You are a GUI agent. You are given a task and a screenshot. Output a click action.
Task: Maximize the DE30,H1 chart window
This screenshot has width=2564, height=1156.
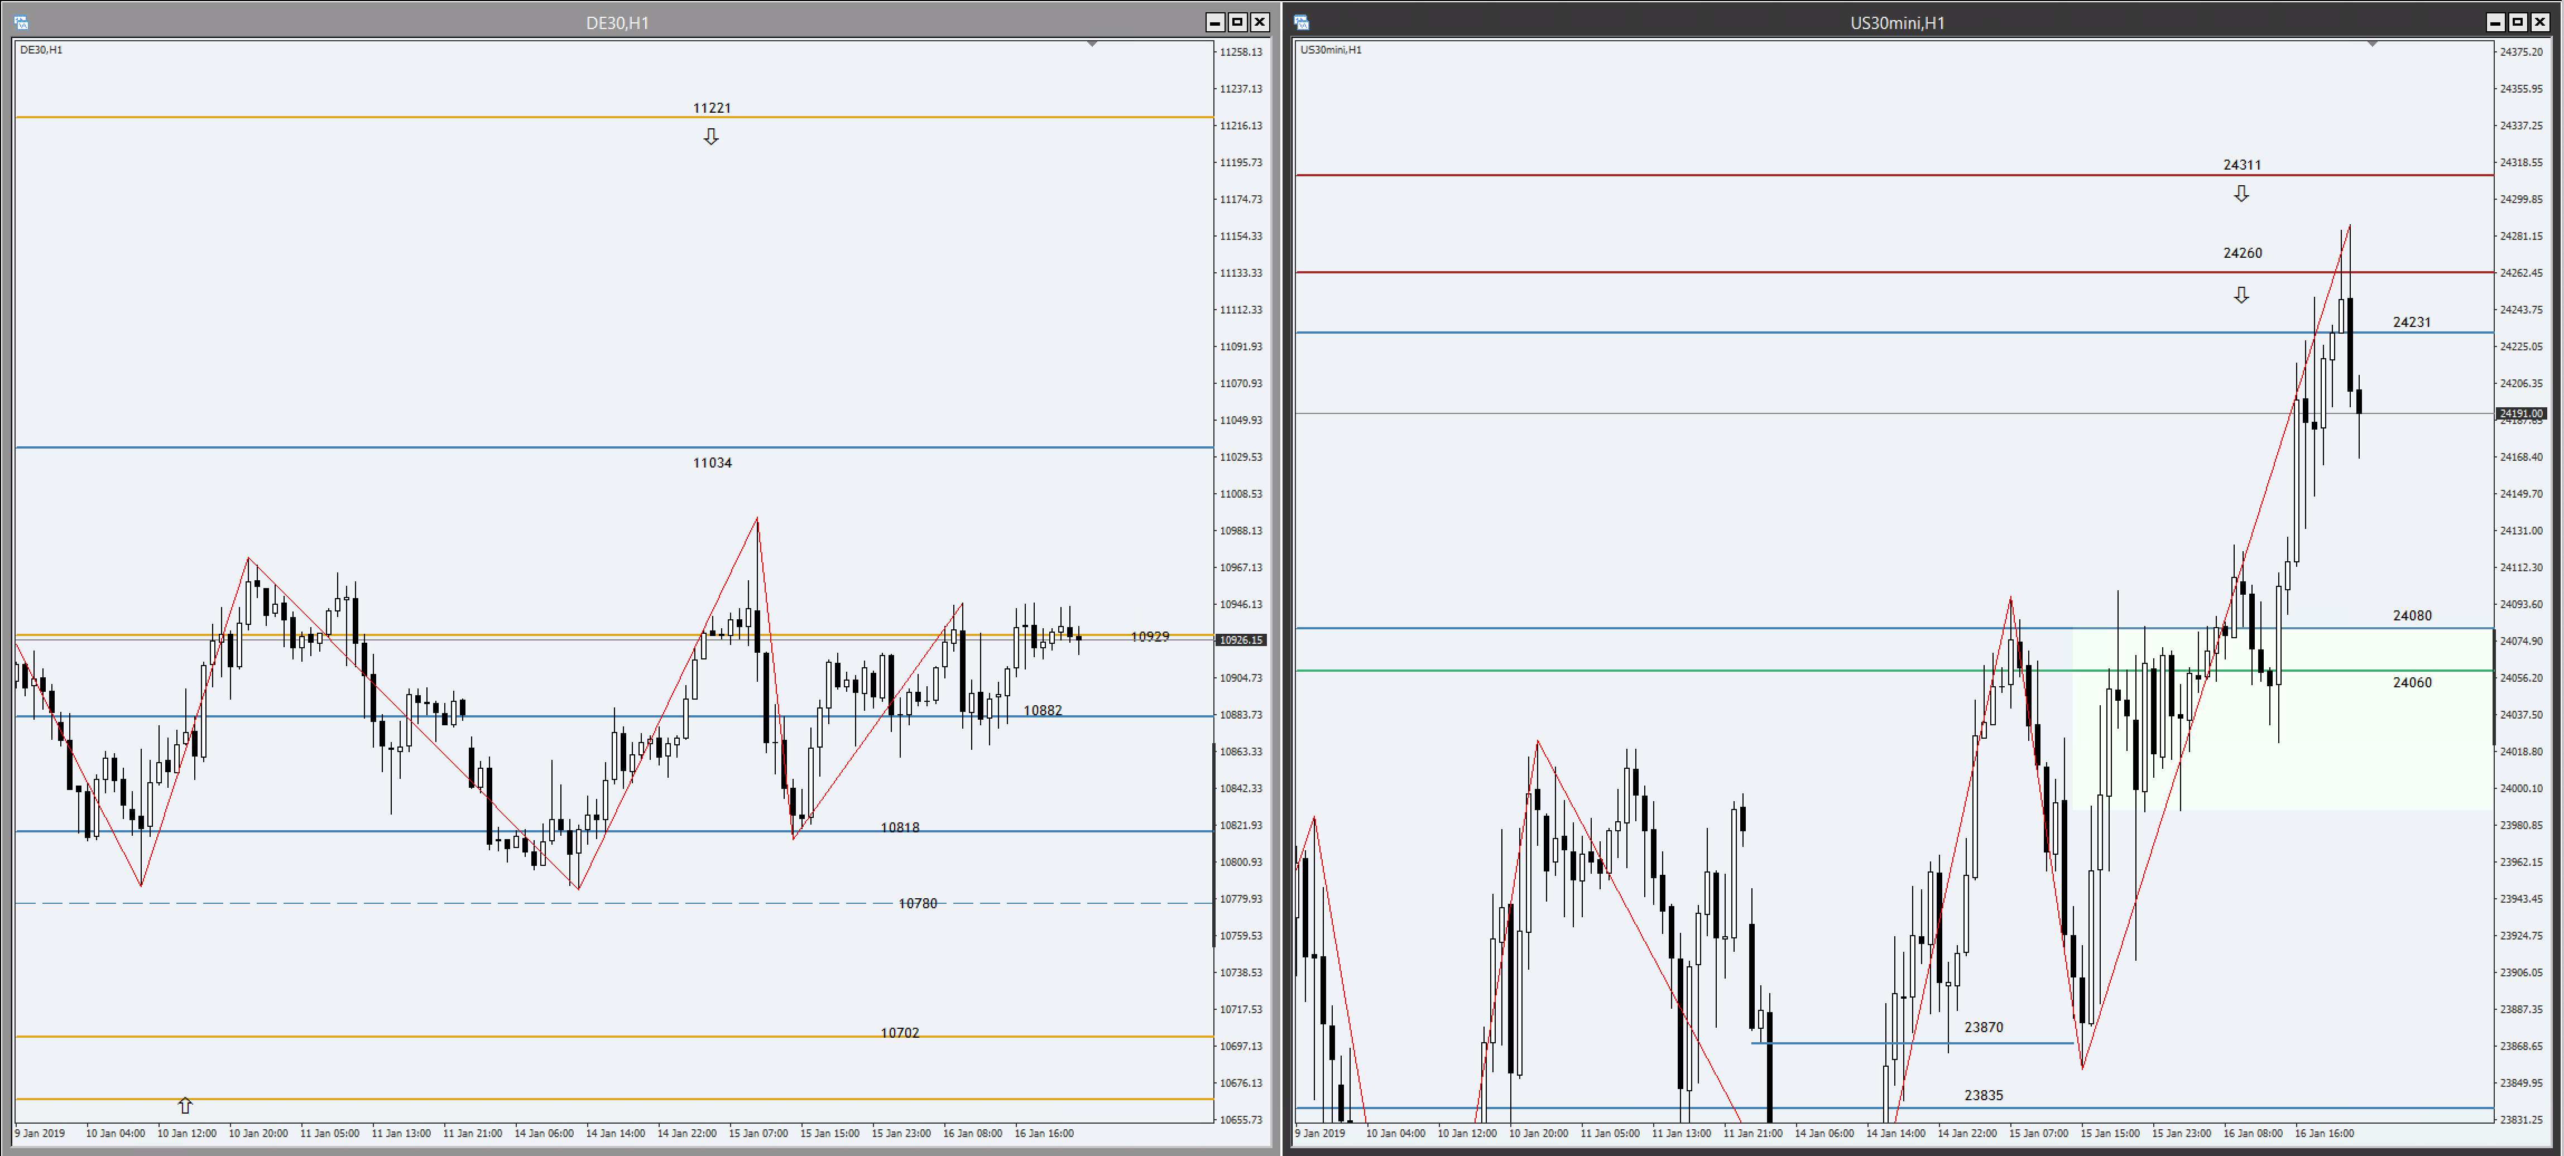tap(1237, 22)
